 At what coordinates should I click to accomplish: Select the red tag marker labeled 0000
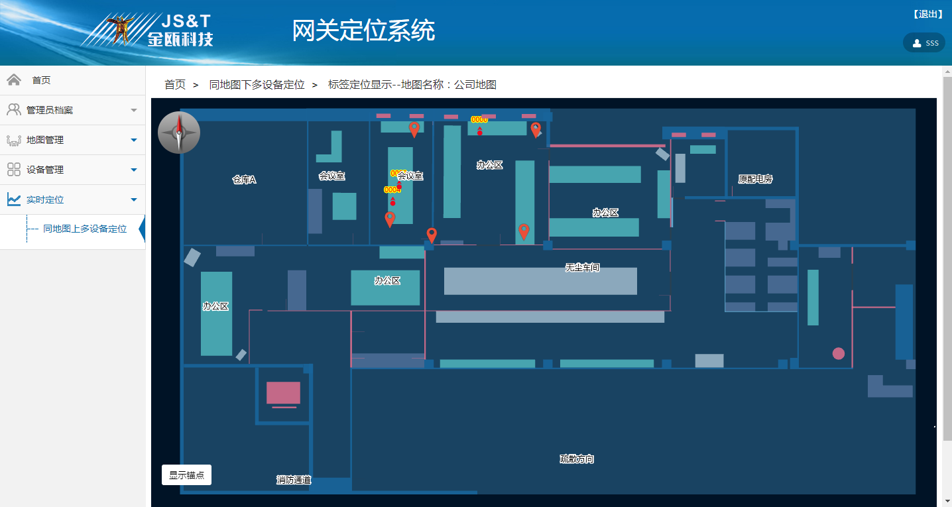479,132
